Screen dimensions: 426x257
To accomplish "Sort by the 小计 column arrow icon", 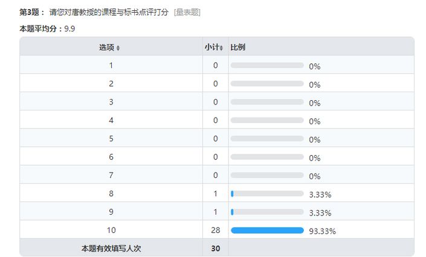I will click(222, 48).
